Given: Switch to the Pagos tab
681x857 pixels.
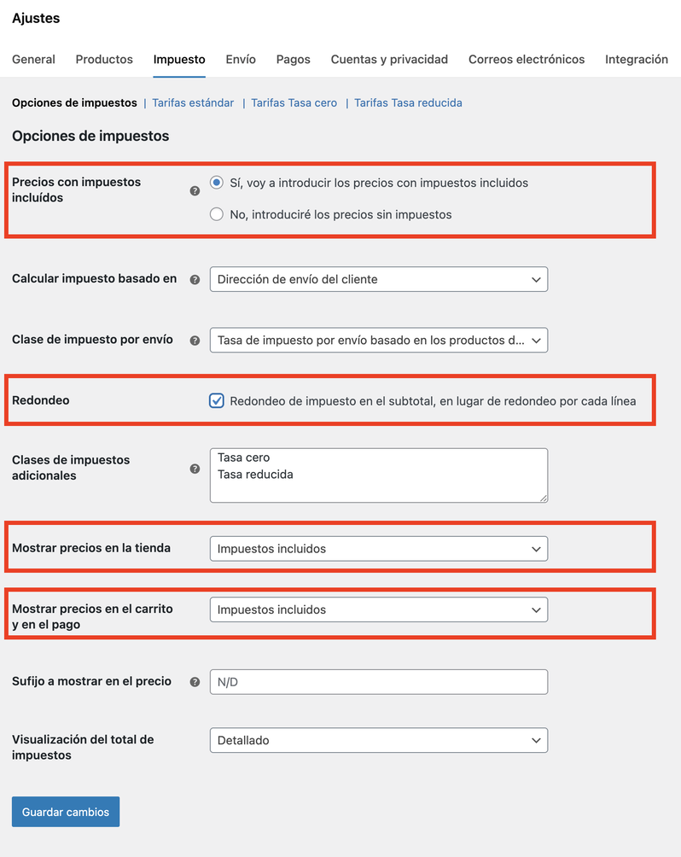Looking at the screenshot, I should click(x=293, y=60).
